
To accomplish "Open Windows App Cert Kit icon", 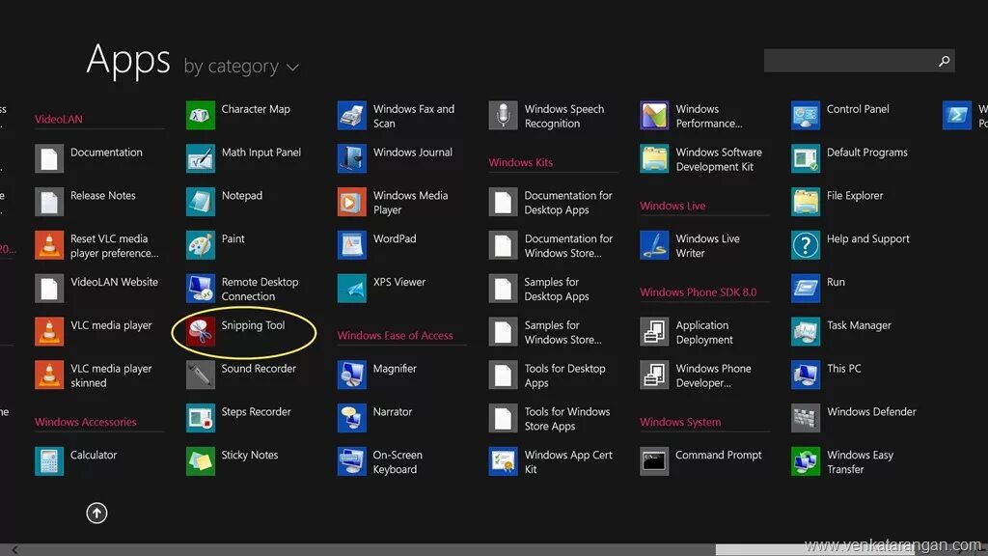I will click(x=503, y=461).
